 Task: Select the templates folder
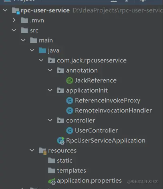pos(67,171)
